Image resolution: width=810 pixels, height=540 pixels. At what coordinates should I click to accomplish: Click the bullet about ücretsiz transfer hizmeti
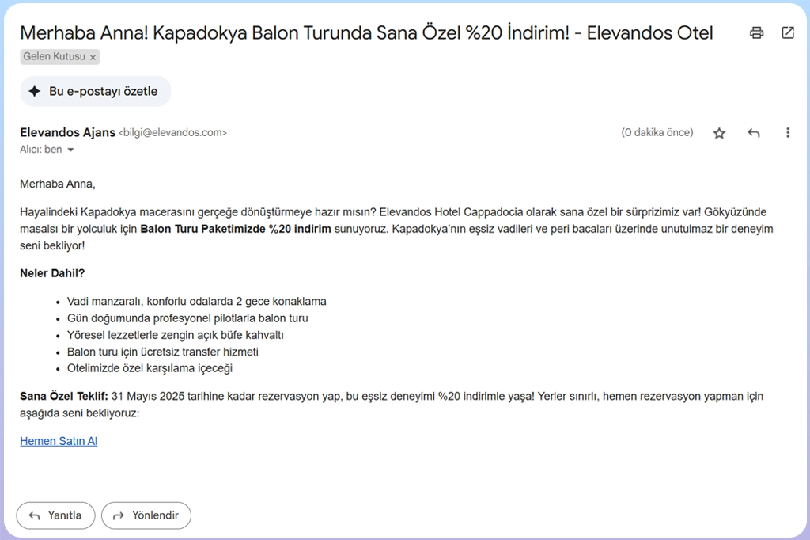tap(163, 352)
